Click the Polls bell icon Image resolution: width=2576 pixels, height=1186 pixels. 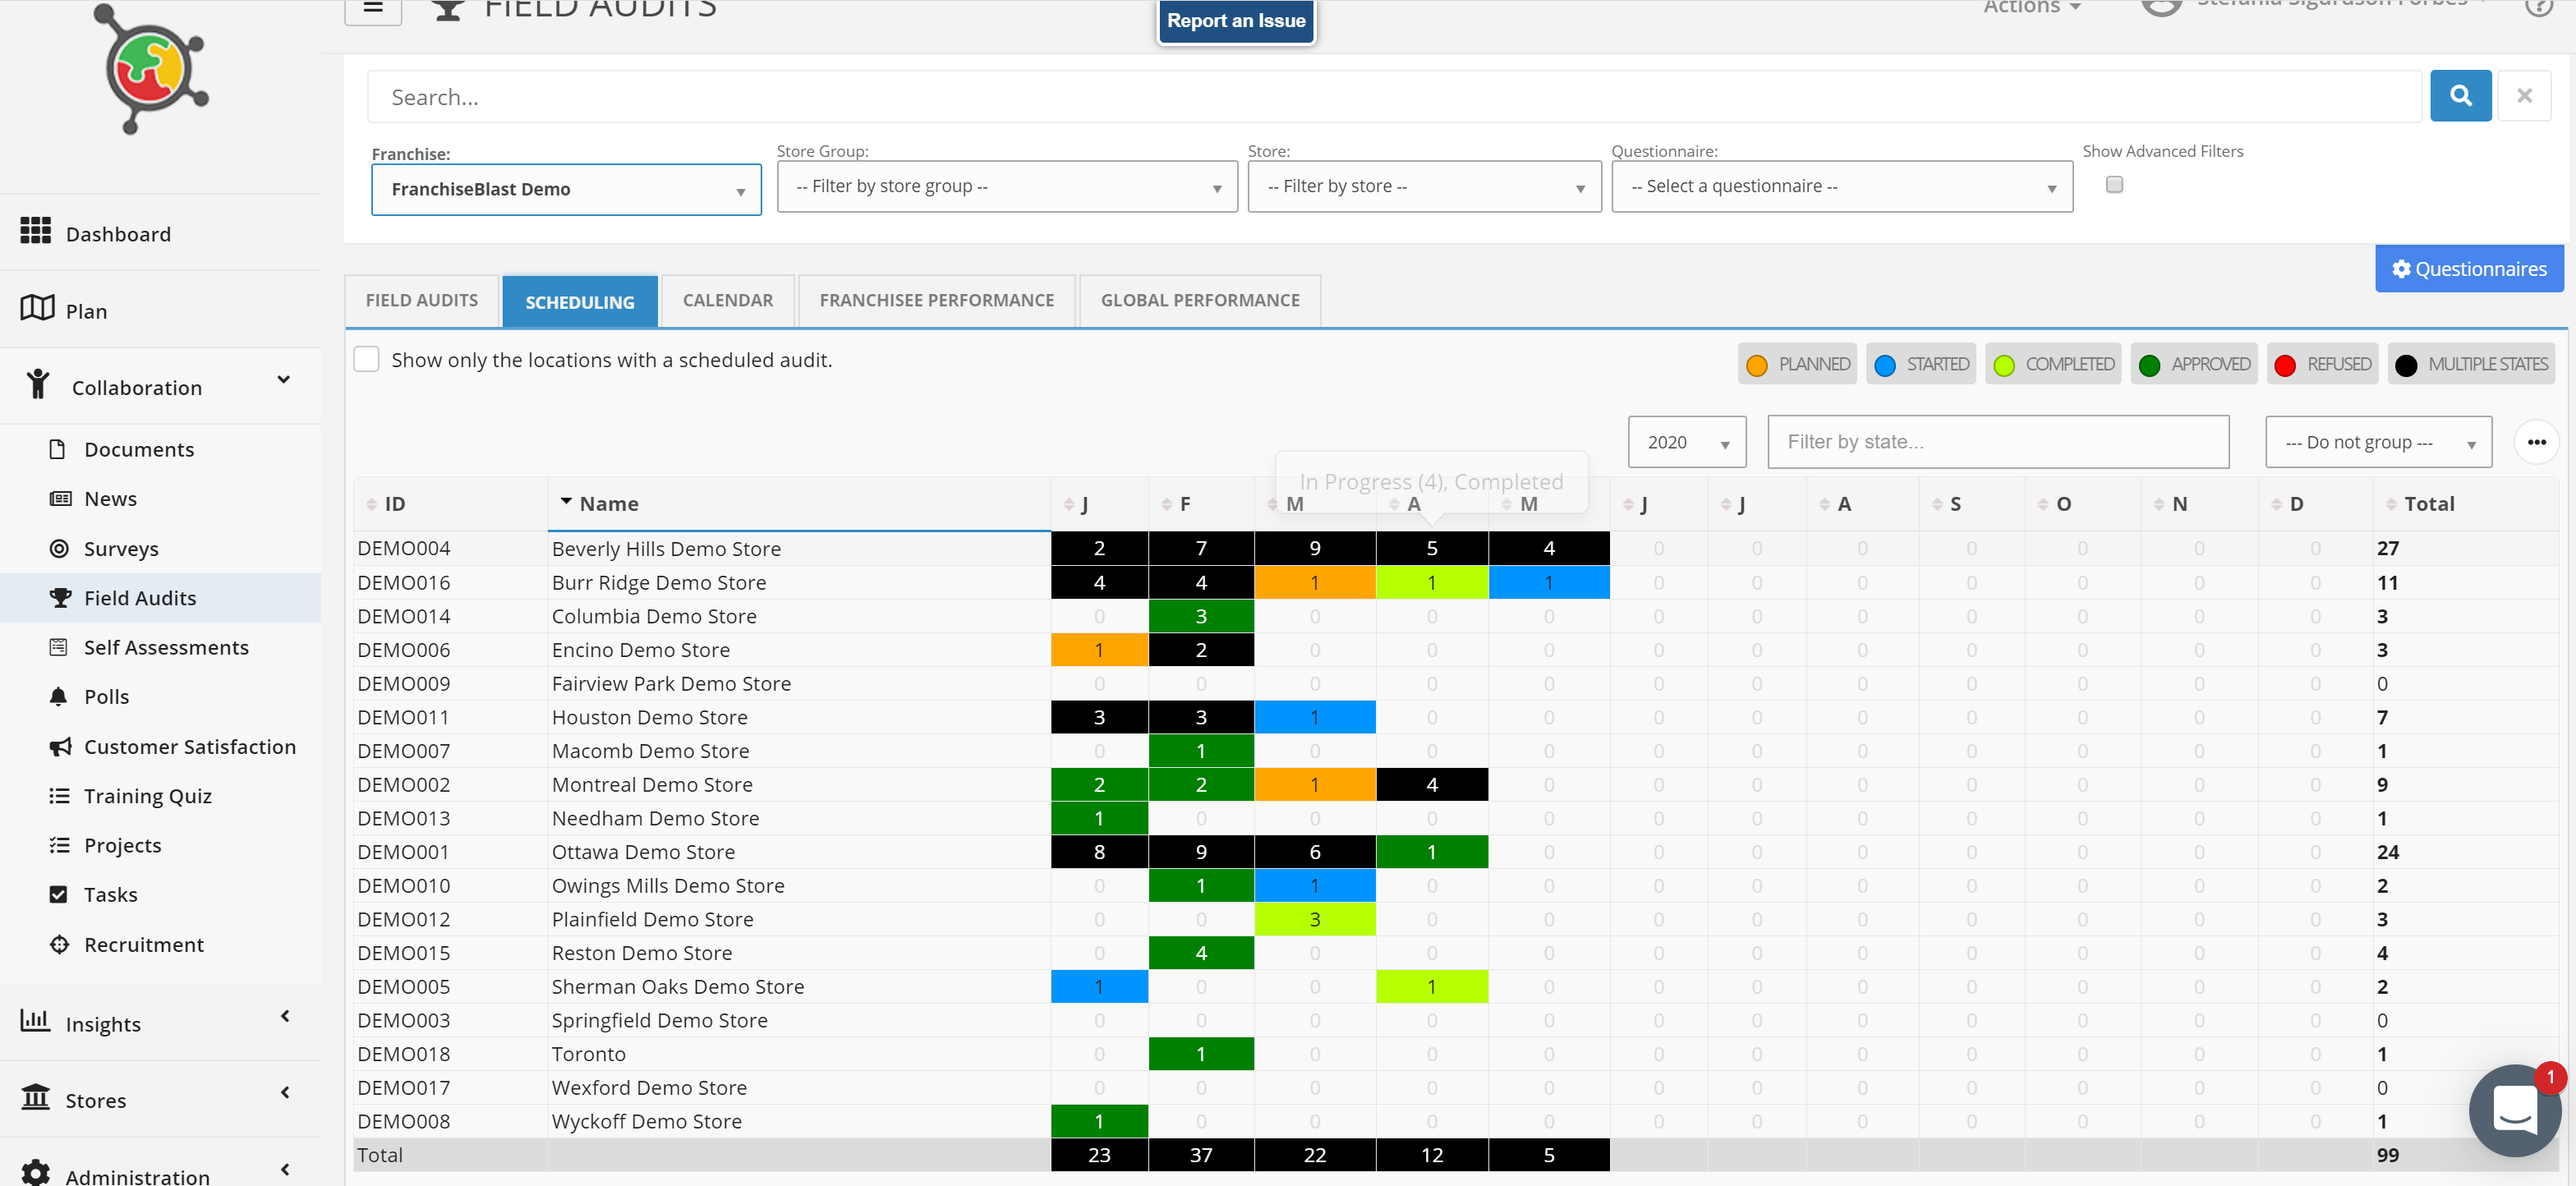[59, 696]
